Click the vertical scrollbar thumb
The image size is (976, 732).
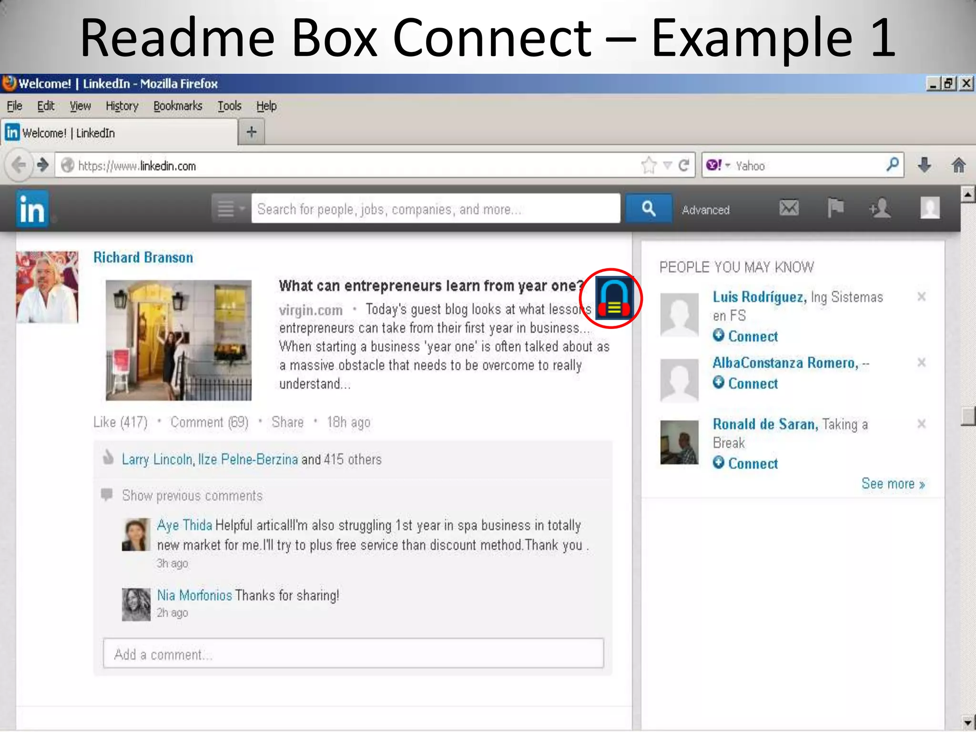(968, 416)
